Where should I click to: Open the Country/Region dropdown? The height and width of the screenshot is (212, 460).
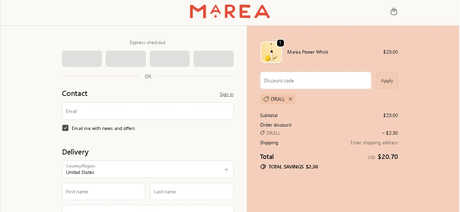click(x=148, y=169)
